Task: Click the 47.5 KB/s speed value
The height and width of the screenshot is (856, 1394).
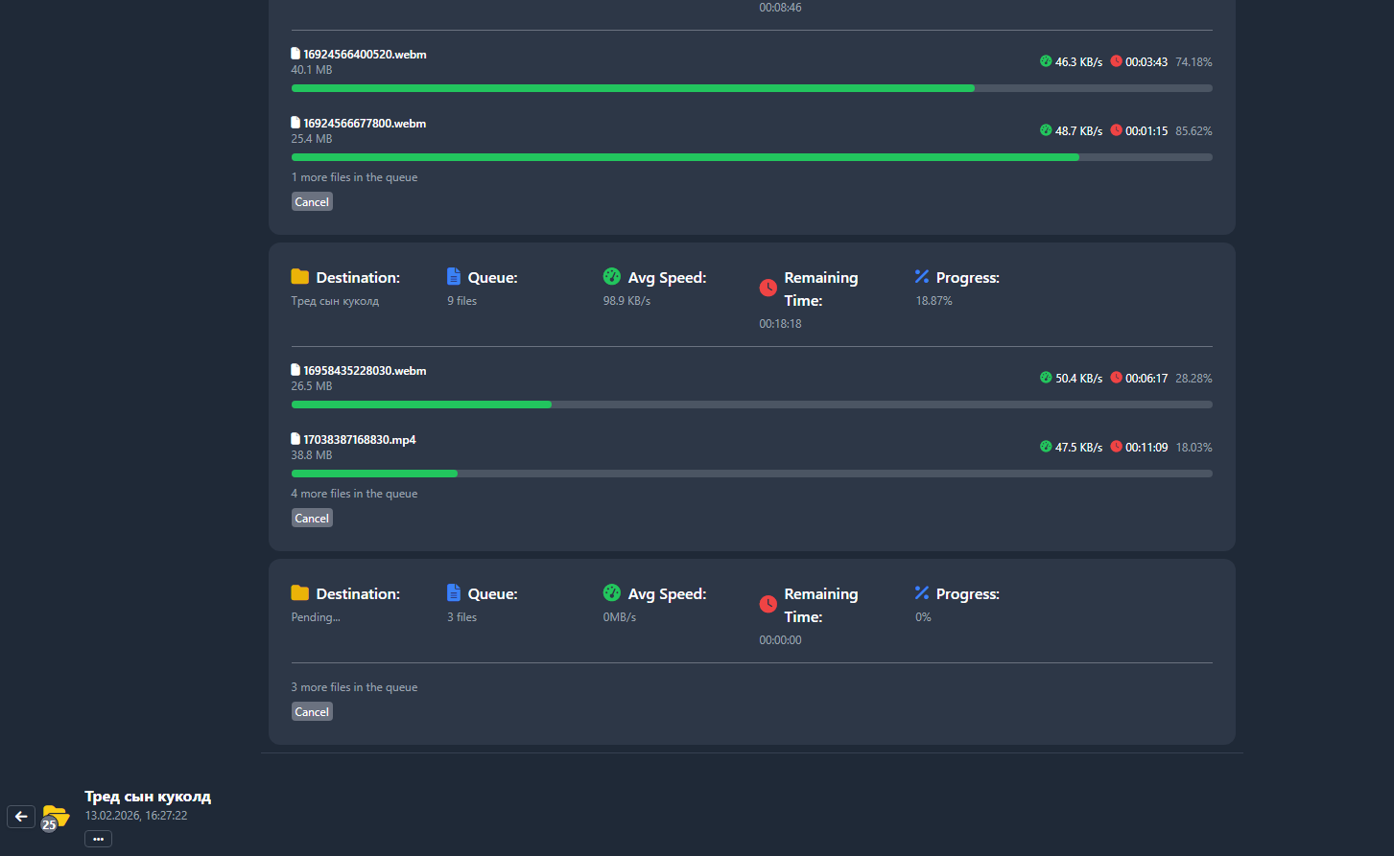Action: click(x=1079, y=448)
